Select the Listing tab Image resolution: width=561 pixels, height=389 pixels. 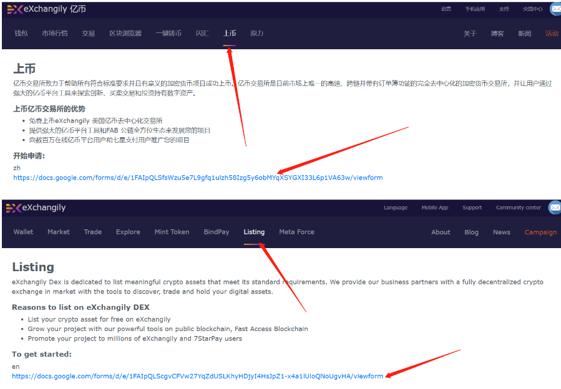coord(254,232)
